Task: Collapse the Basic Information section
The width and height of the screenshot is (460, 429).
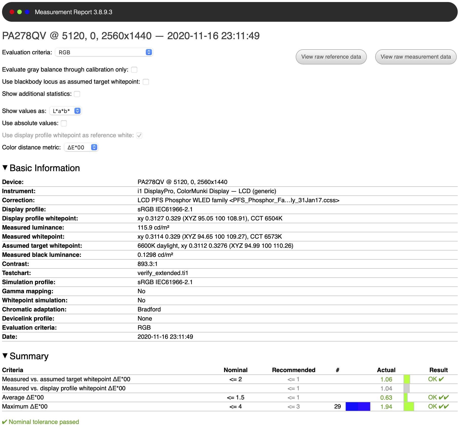Action: (x=5, y=168)
